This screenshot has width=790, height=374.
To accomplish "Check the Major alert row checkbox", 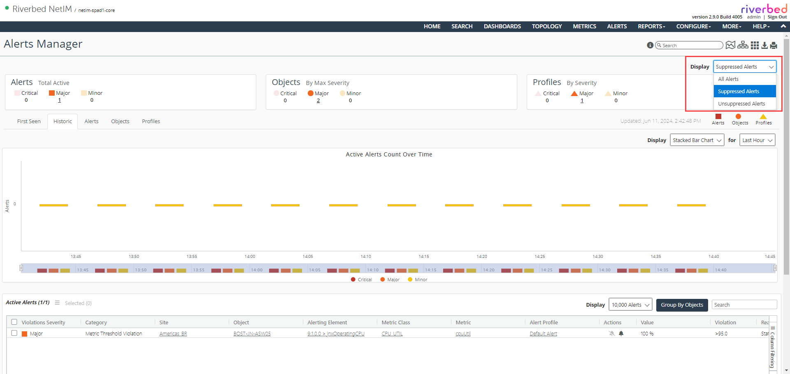I will pyautogui.click(x=14, y=333).
